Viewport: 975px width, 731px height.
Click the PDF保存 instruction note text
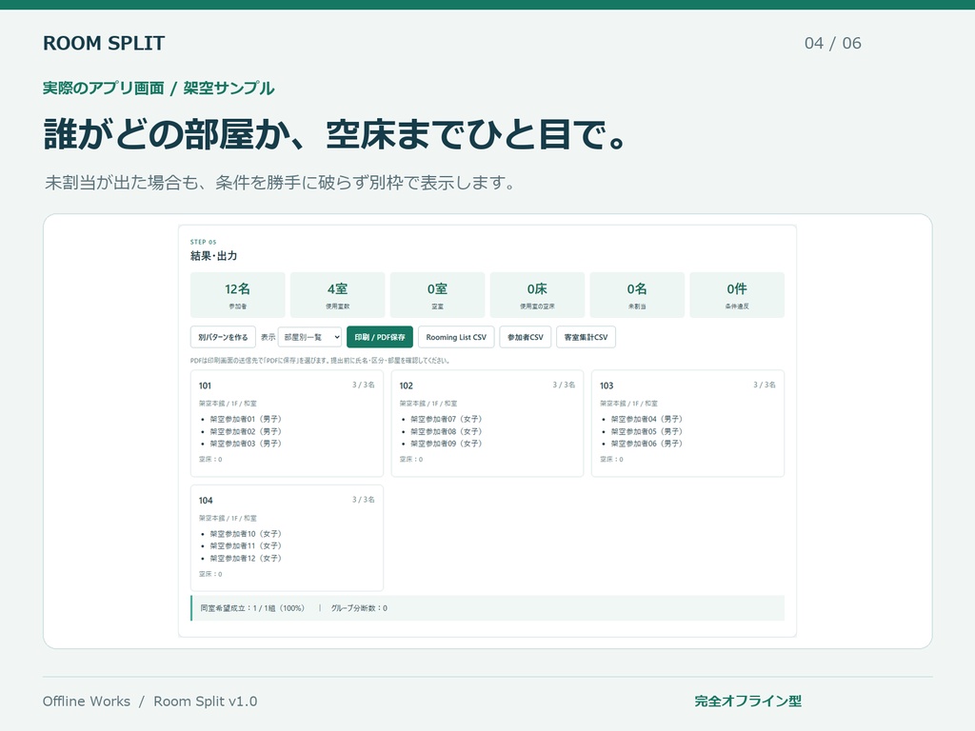[320, 361]
